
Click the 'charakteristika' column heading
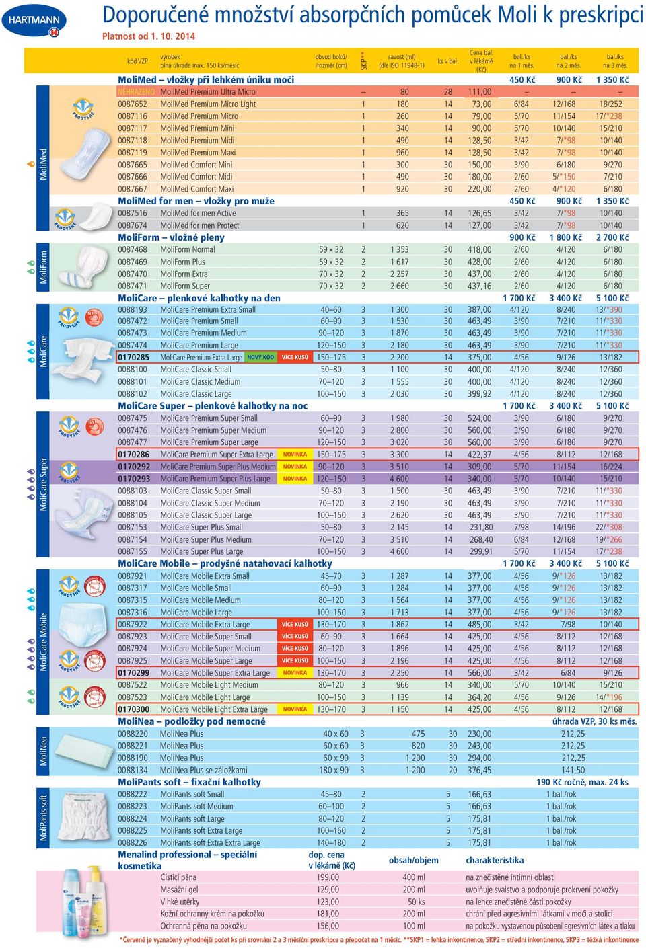coord(495,860)
